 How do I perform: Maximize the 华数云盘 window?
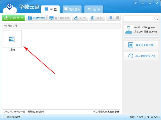[150, 3]
